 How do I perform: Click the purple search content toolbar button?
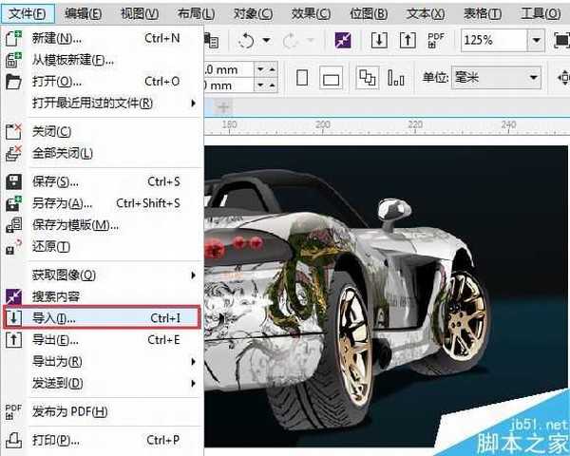tap(343, 40)
